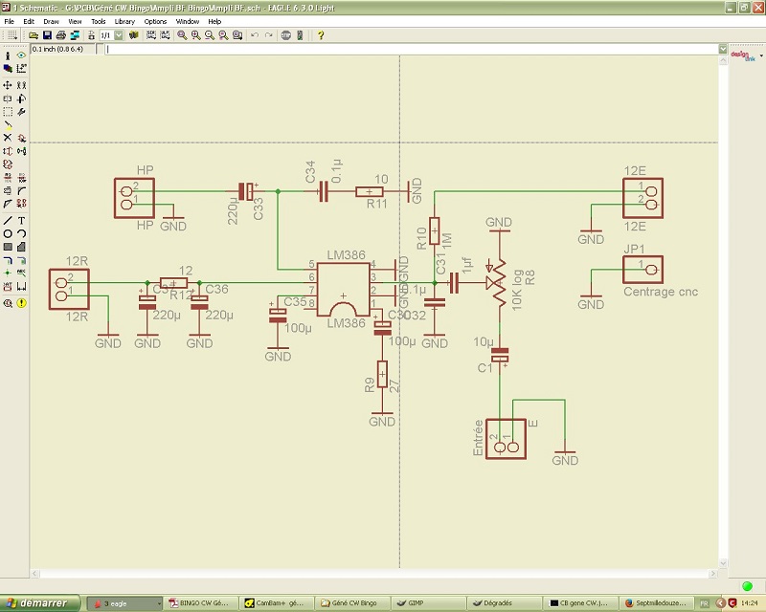Expand the command line history dropdown
Viewport: 766px width, 612px height.
click(x=722, y=49)
